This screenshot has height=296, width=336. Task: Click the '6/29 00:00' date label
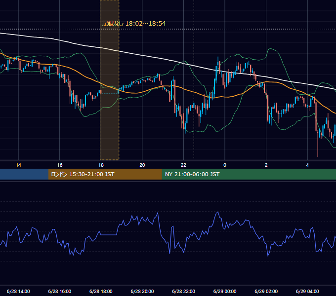click(225, 291)
